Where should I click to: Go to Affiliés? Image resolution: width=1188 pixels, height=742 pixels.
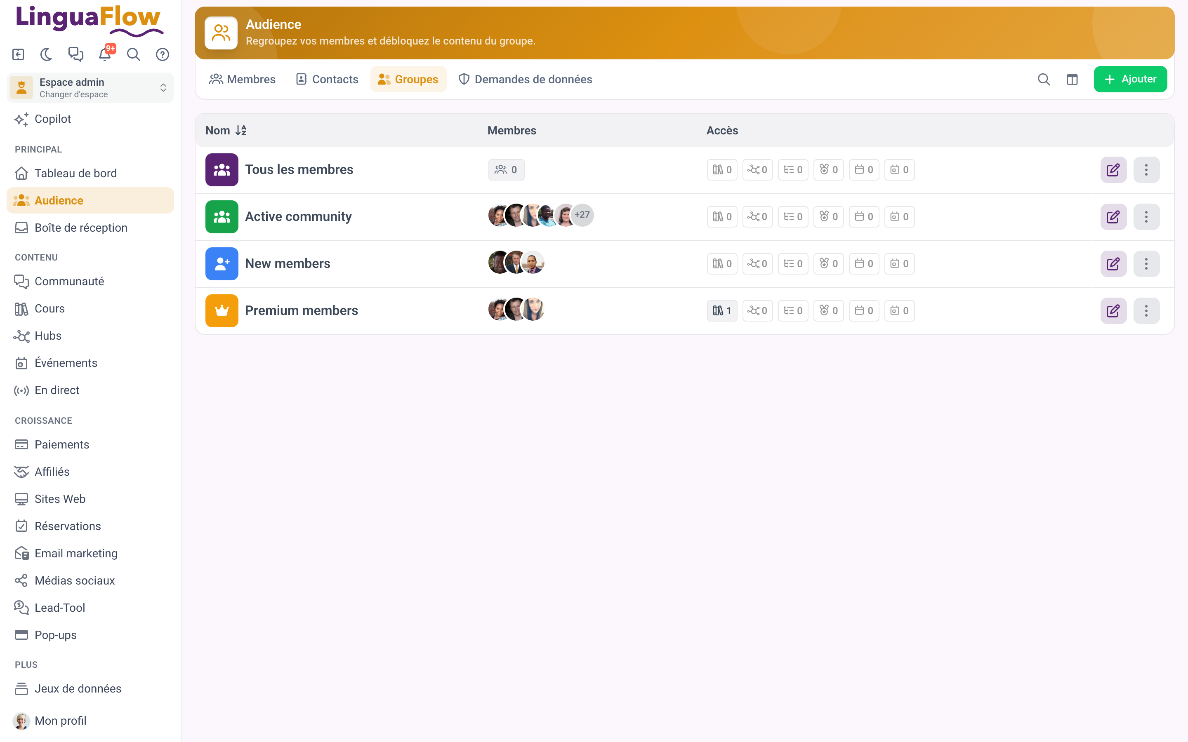90,472
